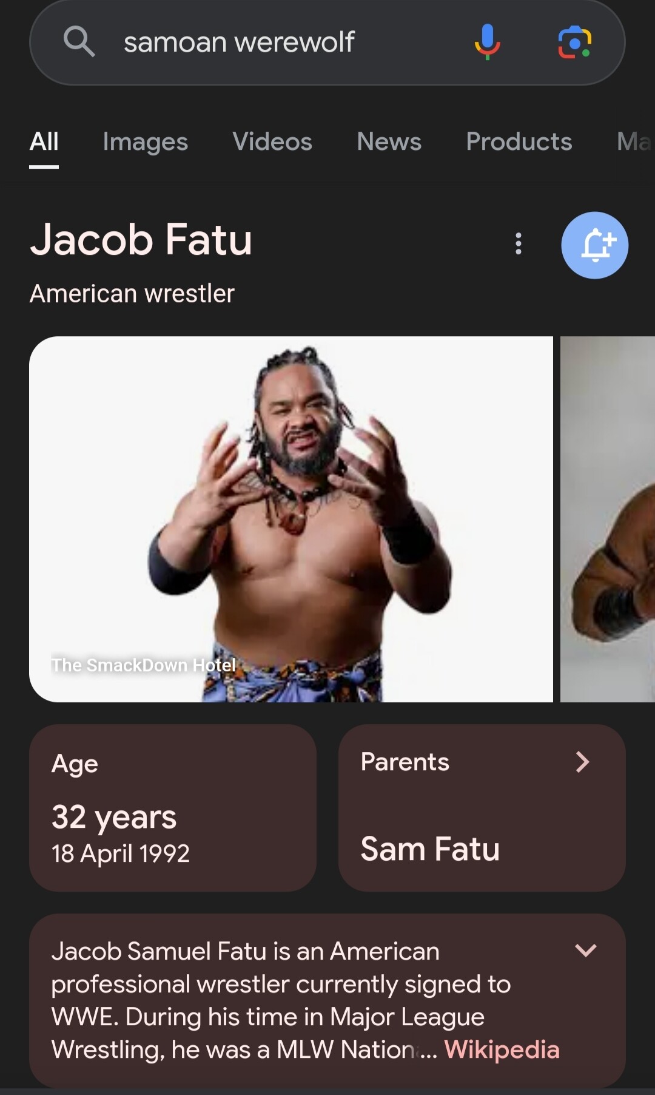The image size is (655, 1095).
Task: View the partially visible second photo
Action: (x=608, y=519)
